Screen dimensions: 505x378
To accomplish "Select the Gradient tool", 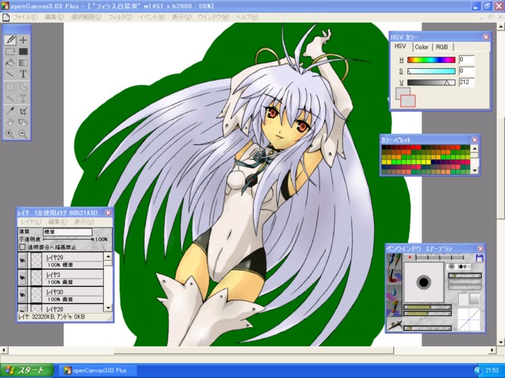I will [x=23, y=63].
